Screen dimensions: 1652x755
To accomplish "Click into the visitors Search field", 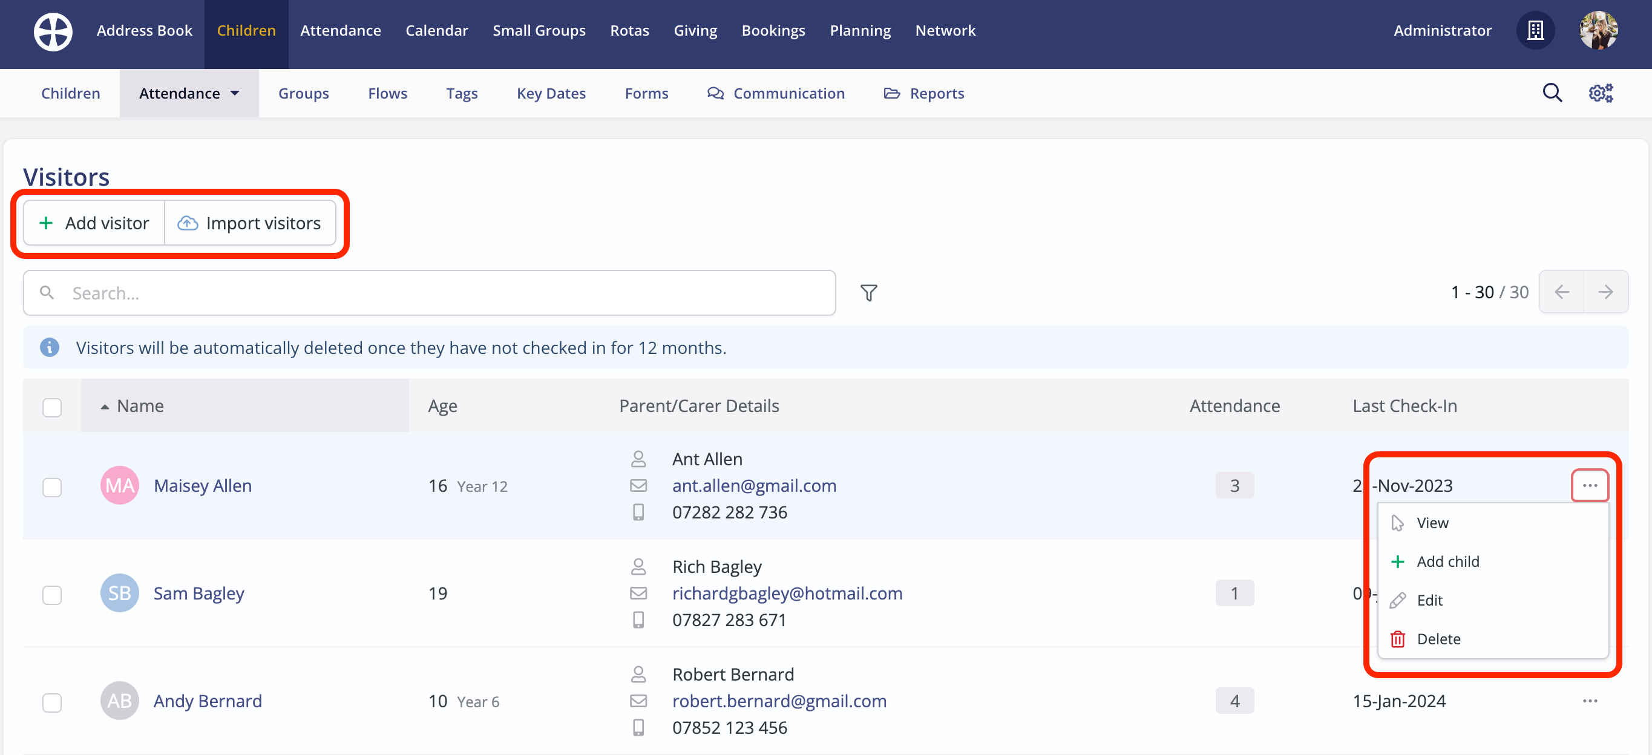I will pos(430,293).
